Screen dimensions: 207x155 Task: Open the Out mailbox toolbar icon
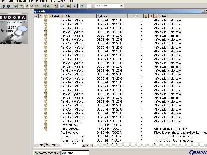click(x=9, y=6)
